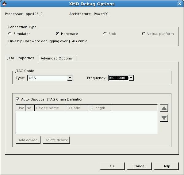
Task: Select the Hardware connection type
Action: tap(57, 34)
